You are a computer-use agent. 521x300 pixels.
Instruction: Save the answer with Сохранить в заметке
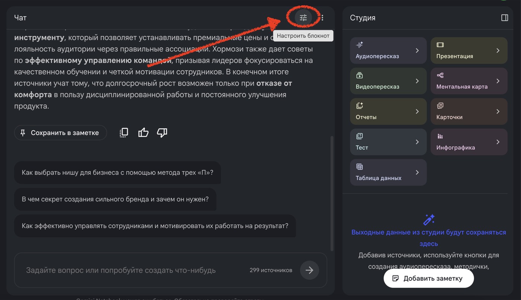pyautogui.click(x=60, y=133)
